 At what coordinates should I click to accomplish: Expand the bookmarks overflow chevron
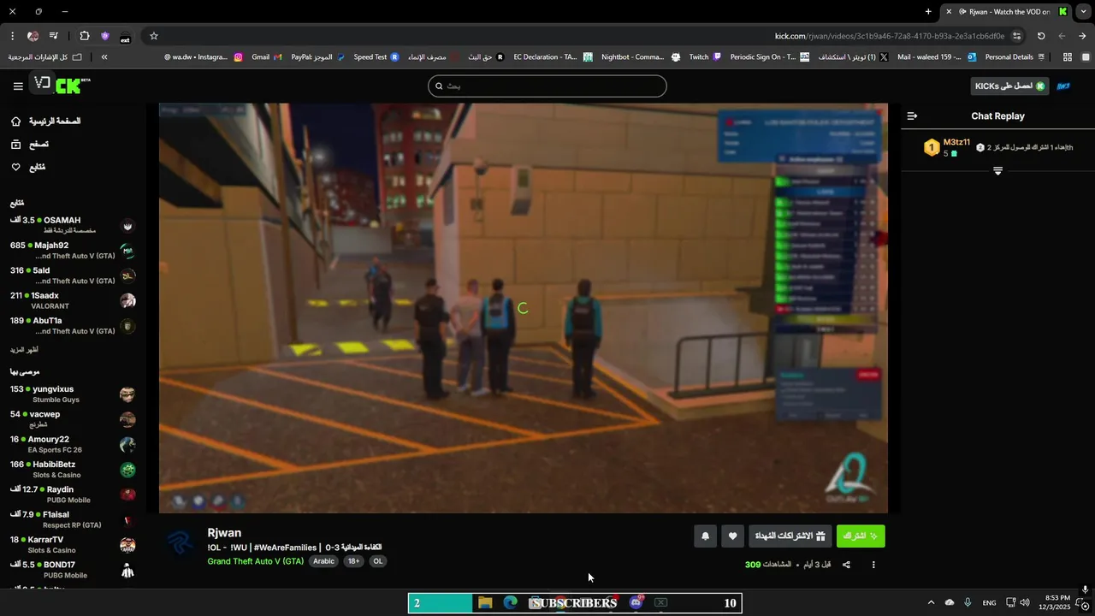(x=104, y=57)
